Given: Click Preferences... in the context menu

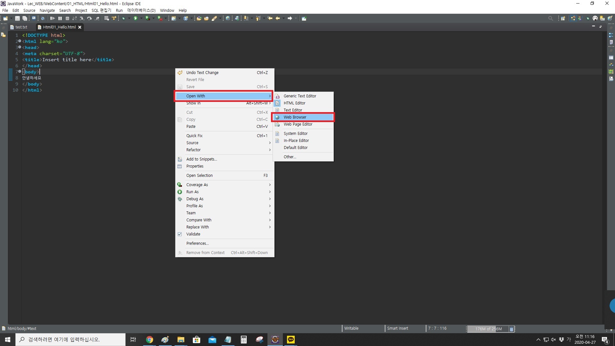Looking at the screenshot, I should point(197,243).
